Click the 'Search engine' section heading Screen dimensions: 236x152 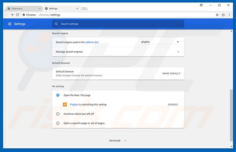point(60,33)
